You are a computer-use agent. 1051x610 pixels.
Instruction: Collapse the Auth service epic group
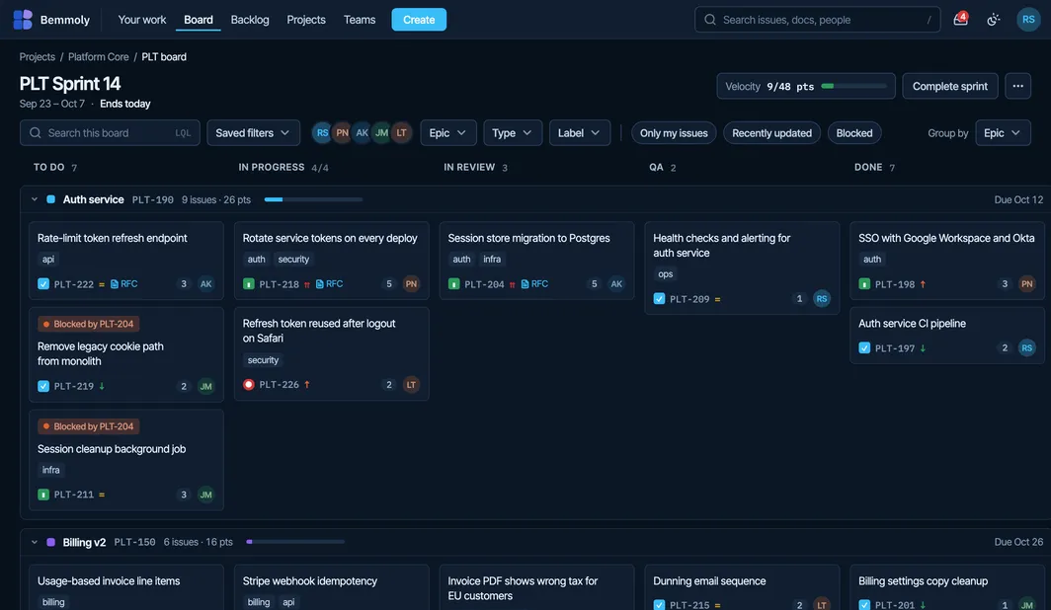point(35,198)
